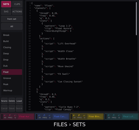
Task: Adjust the Q knob on Float Blossom channel
Action: point(85,116)
